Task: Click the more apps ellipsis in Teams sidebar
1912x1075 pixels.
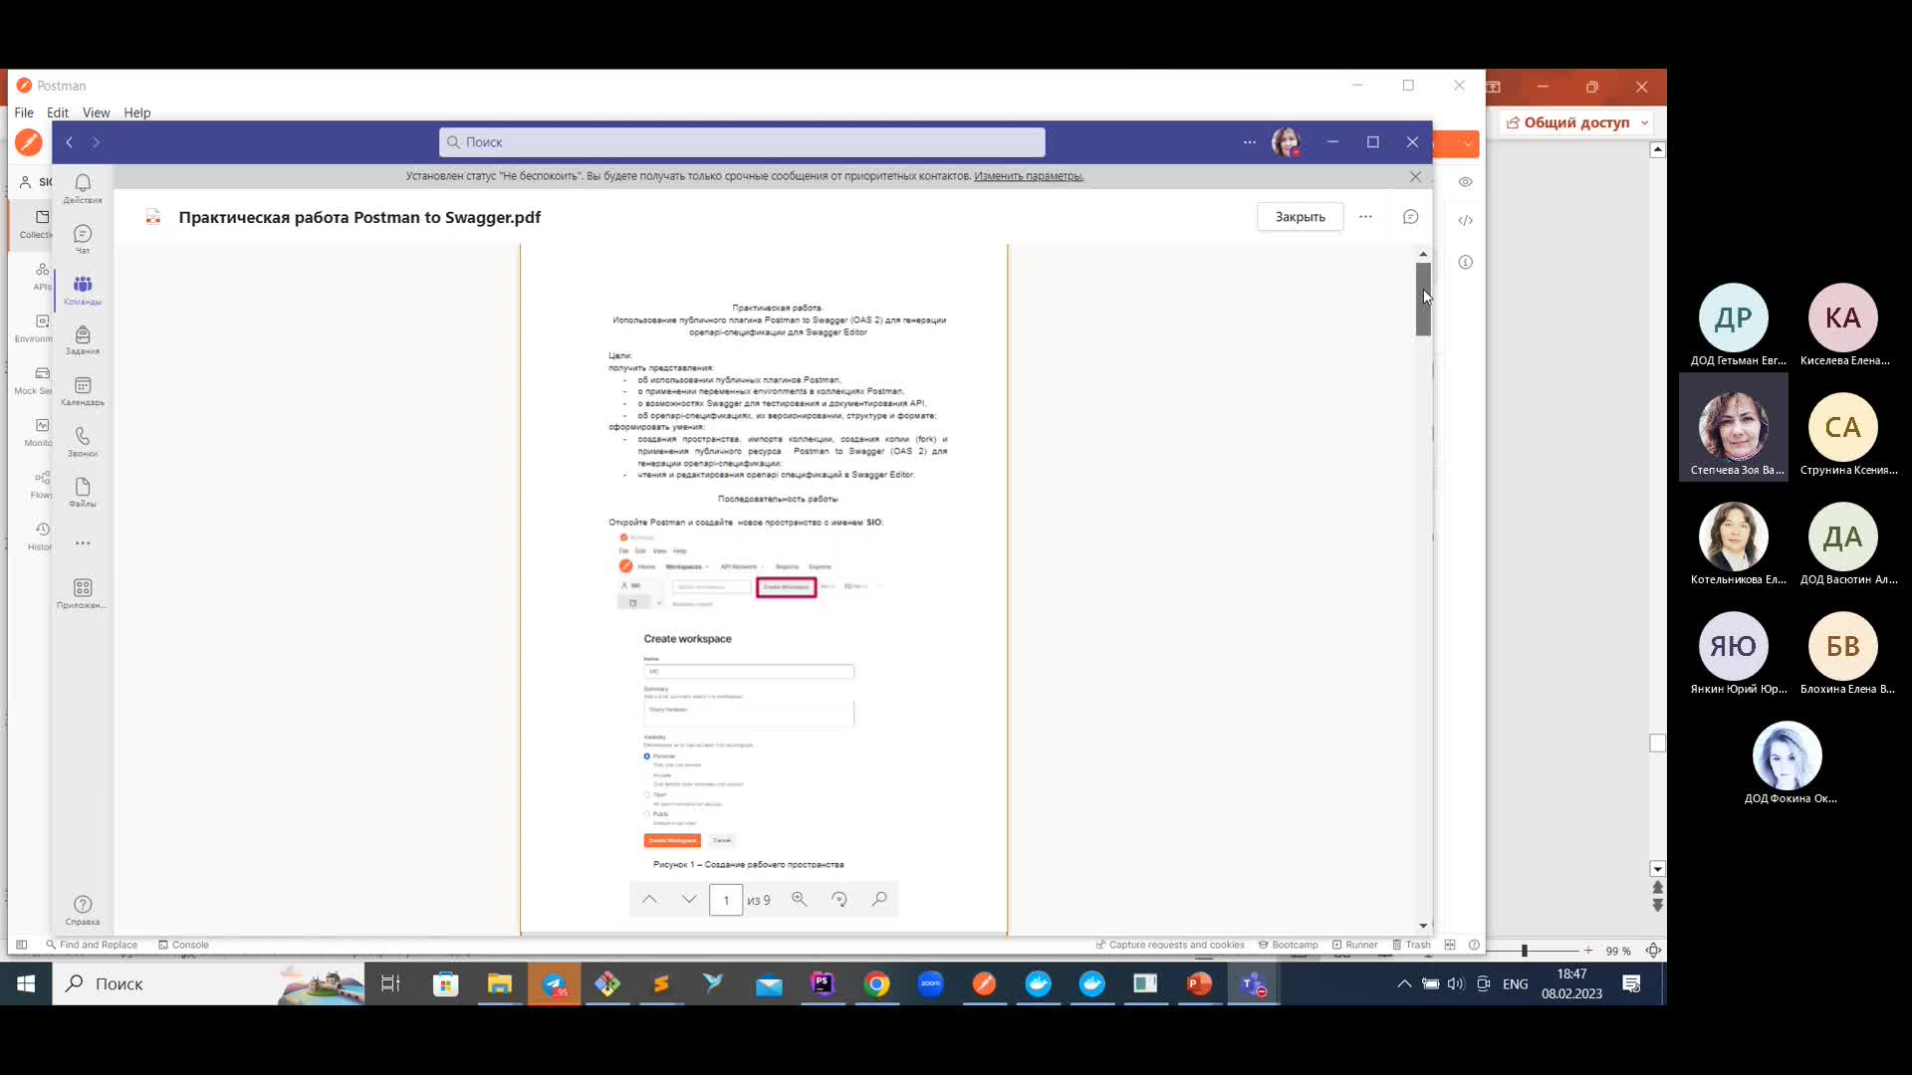Action: tap(83, 543)
